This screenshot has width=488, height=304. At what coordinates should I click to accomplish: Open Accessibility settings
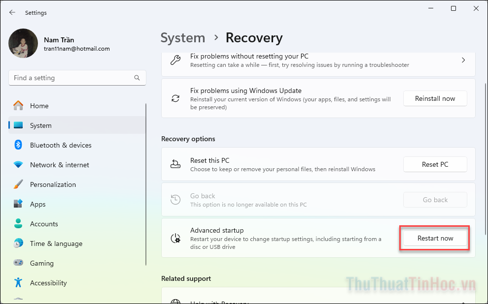(48, 283)
